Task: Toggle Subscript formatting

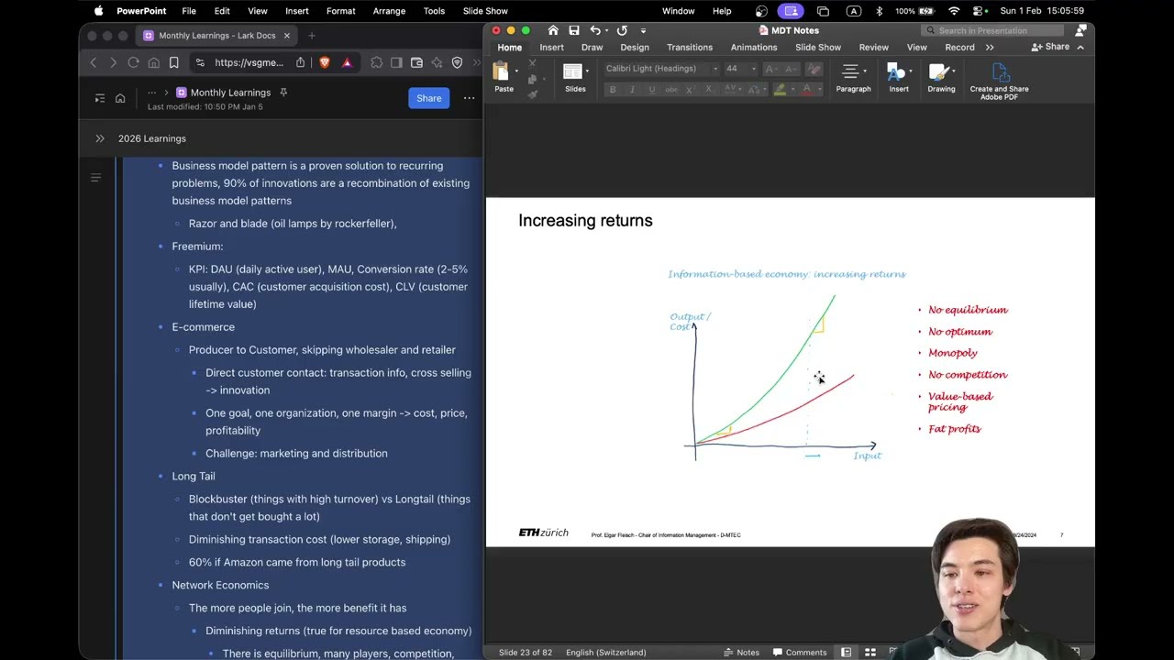Action: coord(711,90)
